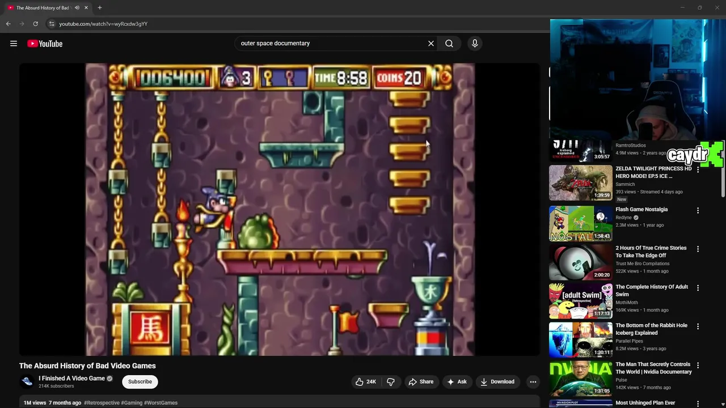The width and height of the screenshot is (726, 408).
Task: Open Zelda Twilight Princess HD thumbnail
Action: coord(581,183)
